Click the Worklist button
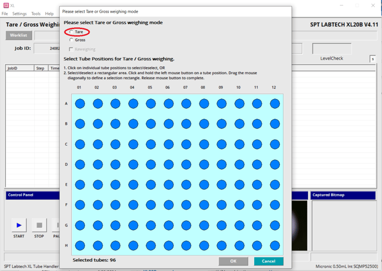Image resolution: width=382 pixels, height=271 pixels. coord(19,35)
